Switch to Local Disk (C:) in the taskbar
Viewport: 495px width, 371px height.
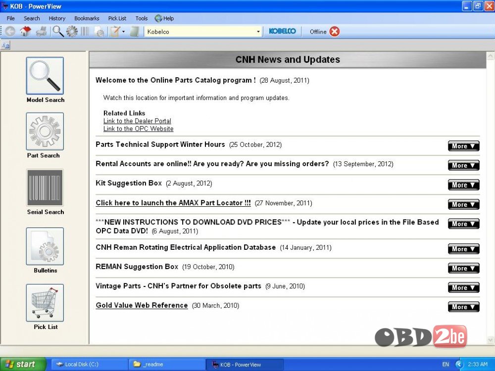coord(90,365)
